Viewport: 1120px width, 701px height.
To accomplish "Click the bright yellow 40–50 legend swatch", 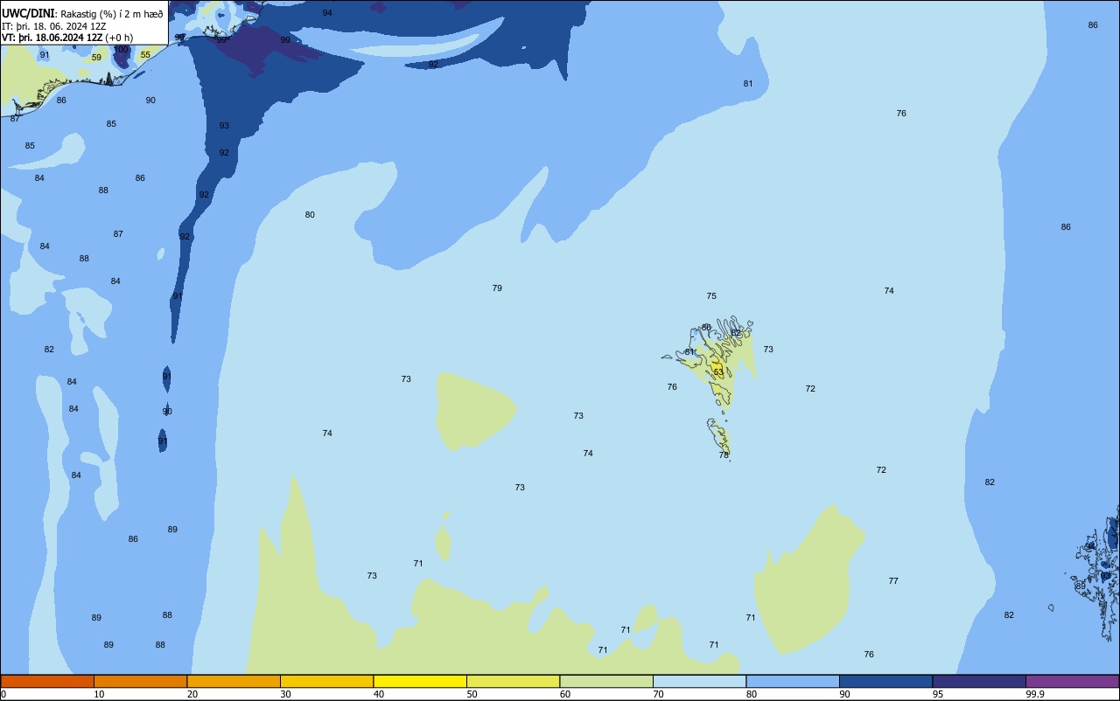I will (x=420, y=681).
